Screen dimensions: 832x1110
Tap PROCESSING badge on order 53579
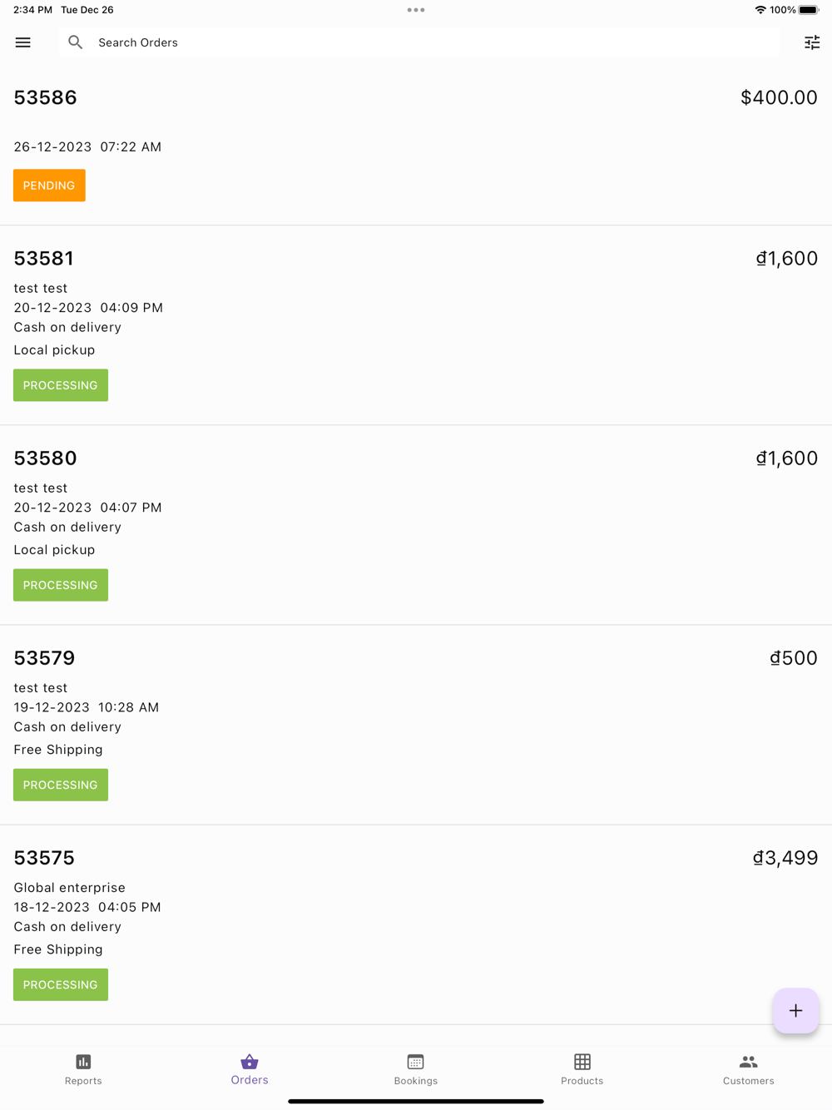(x=61, y=785)
